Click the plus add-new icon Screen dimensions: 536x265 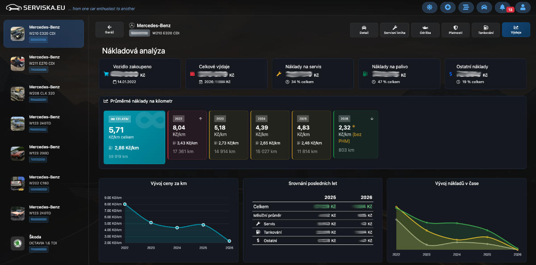pyautogui.click(x=448, y=7)
